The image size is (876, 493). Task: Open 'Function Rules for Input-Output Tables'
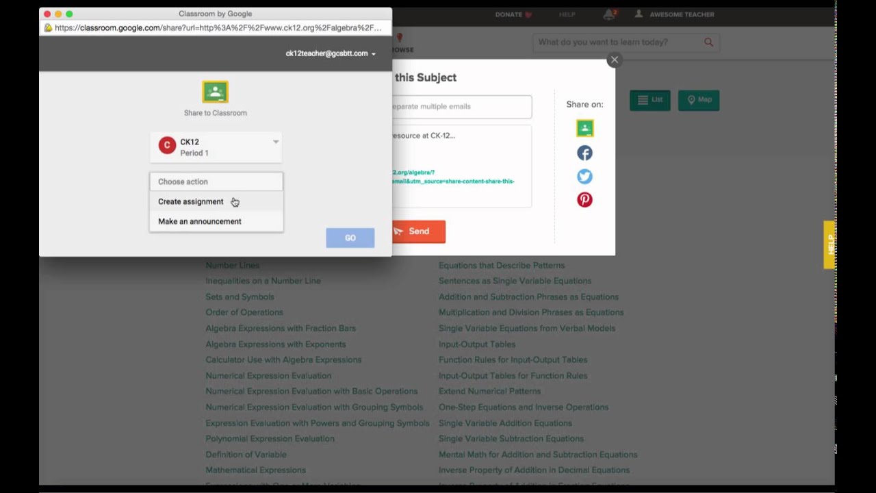click(513, 359)
